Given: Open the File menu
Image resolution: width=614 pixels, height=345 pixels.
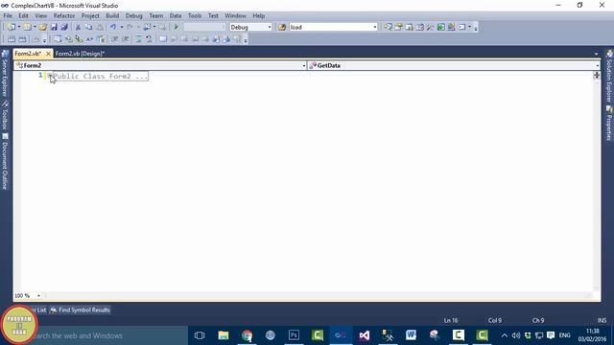Looking at the screenshot, I should coord(8,15).
